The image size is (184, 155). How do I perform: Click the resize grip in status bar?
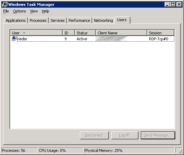[180, 151]
